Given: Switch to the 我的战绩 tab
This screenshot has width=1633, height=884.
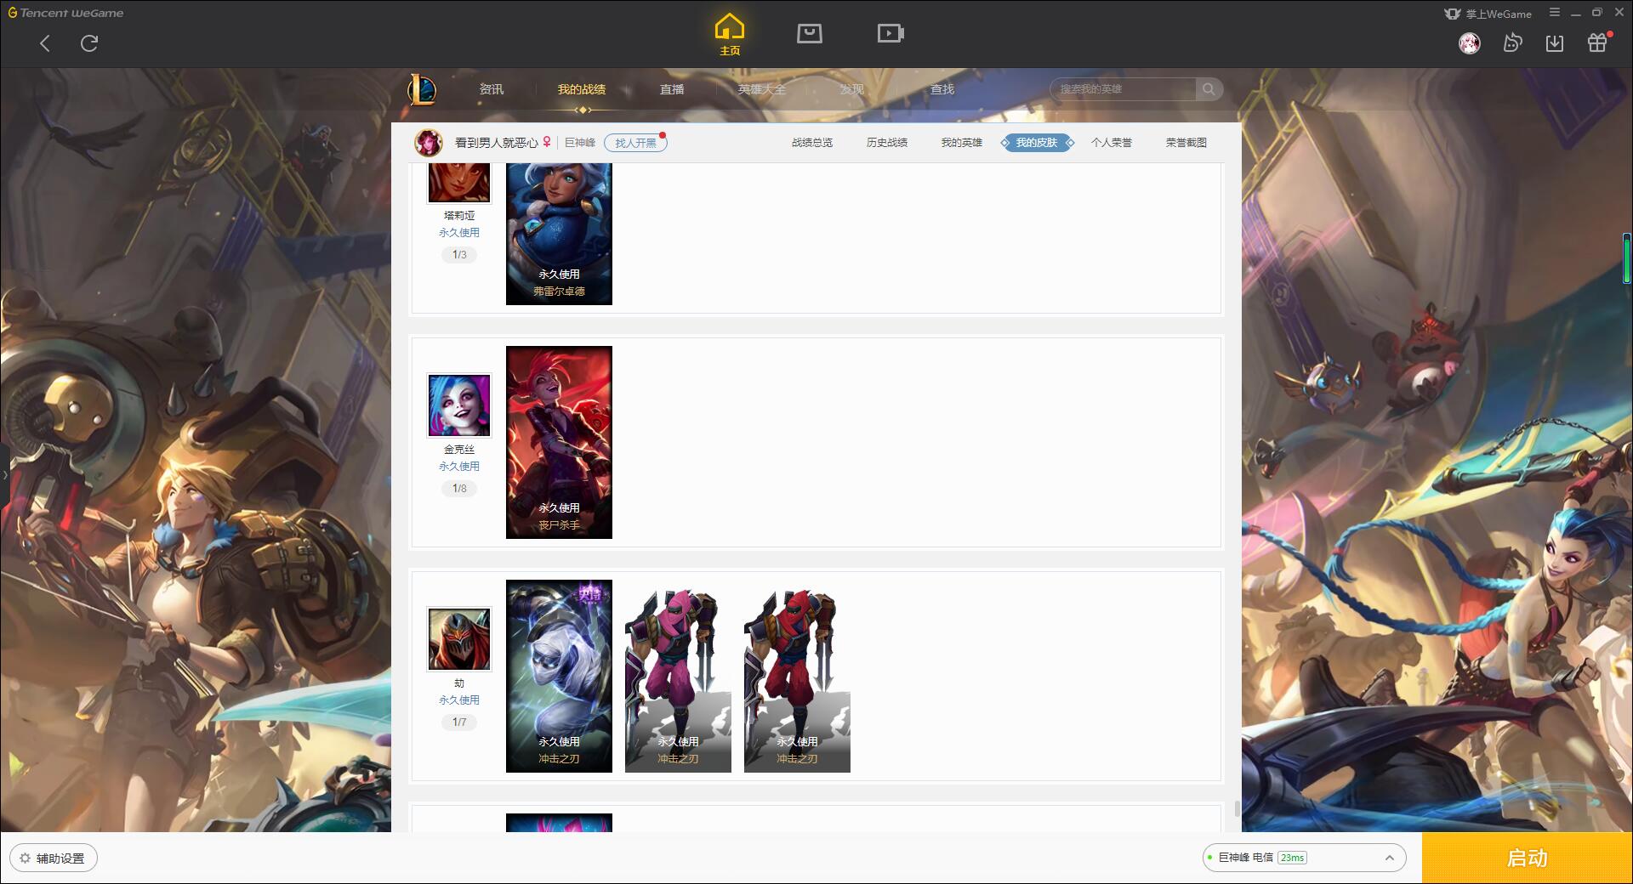Looking at the screenshot, I should (x=582, y=89).
